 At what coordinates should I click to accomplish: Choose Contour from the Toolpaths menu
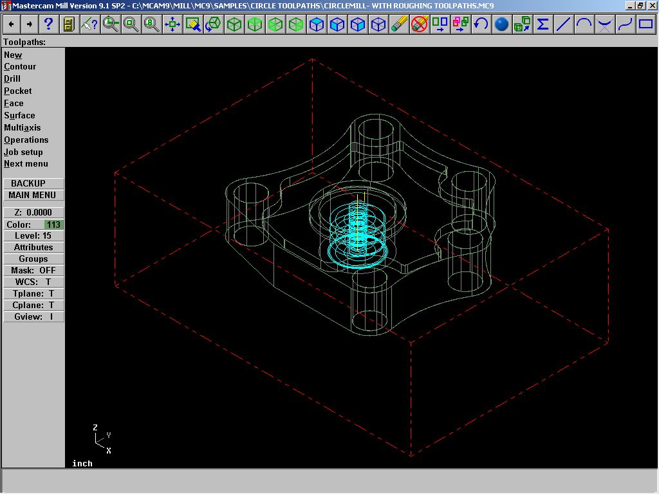(x=20, y=67)
